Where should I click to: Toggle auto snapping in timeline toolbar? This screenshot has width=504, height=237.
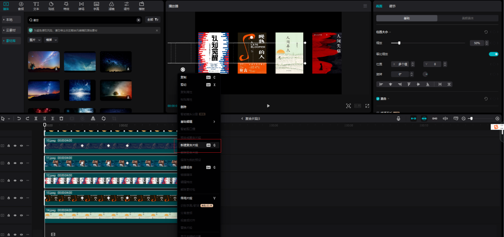(x=424, y=118)
